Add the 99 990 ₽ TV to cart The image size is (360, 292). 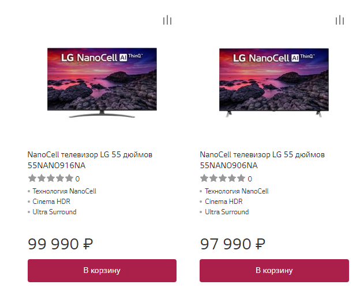click(x=102, y=270)
